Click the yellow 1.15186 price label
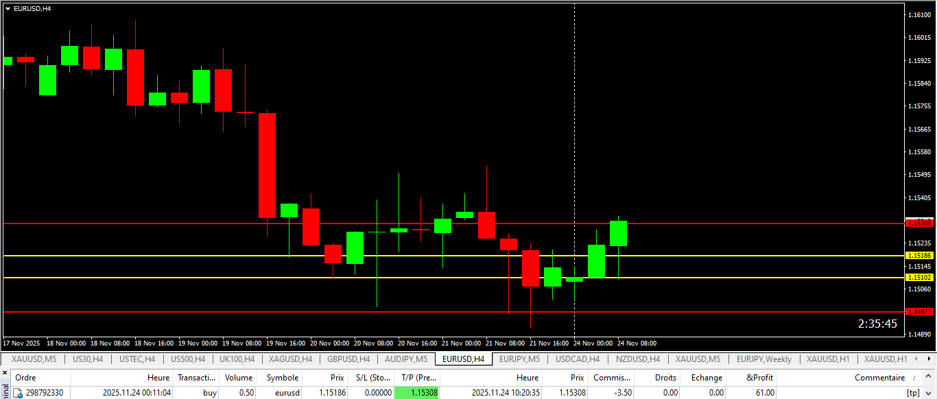Viewport: 937px width, 399px height. [x=919, y=255]
